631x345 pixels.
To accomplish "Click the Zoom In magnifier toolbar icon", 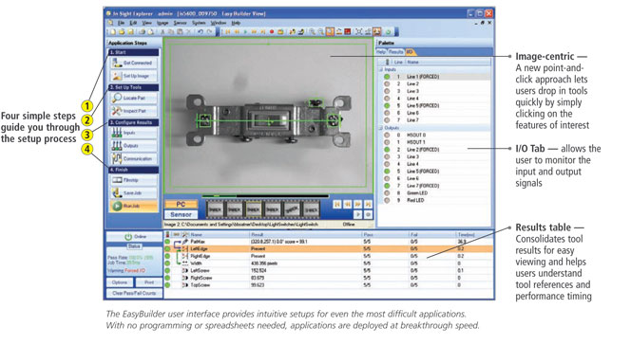I will pos(312,31).
